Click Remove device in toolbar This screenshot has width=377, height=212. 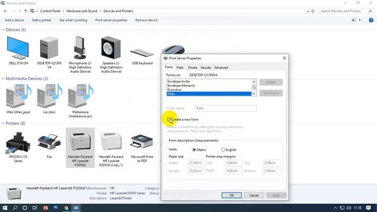point(146,20)
